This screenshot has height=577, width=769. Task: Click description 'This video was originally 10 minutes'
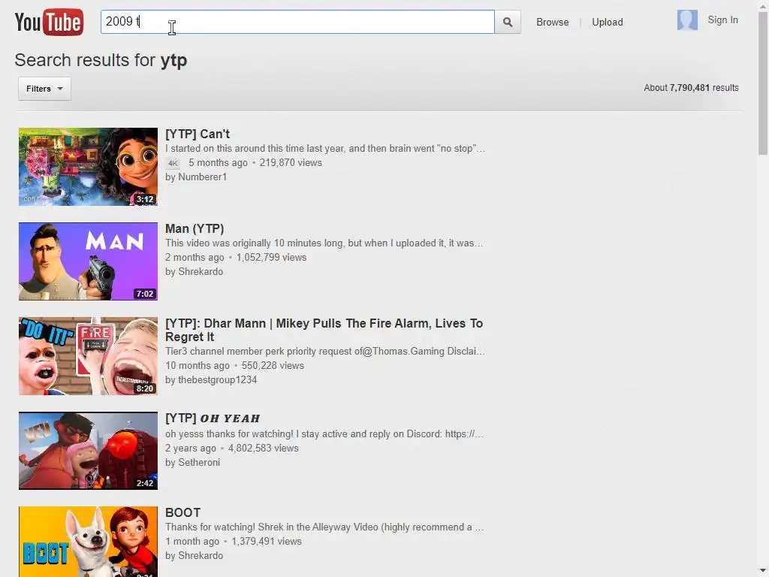(x=324, y=243)
